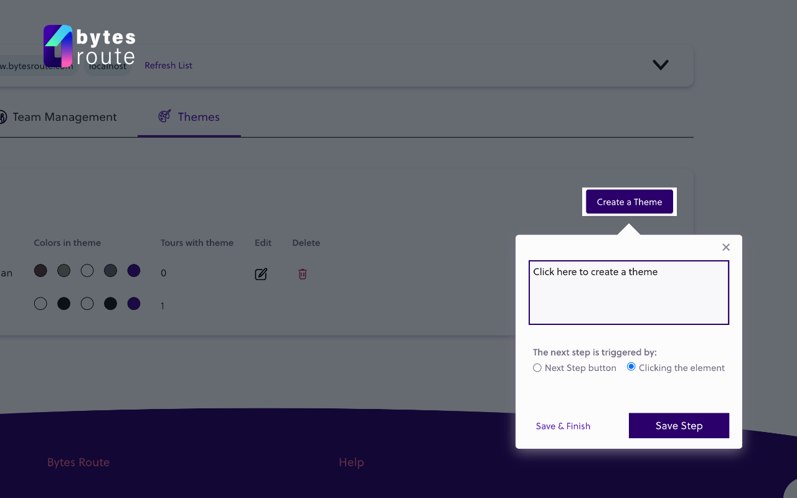Edit the first theme using the pencil icon

pyautogui.click(x=261, y=273)
